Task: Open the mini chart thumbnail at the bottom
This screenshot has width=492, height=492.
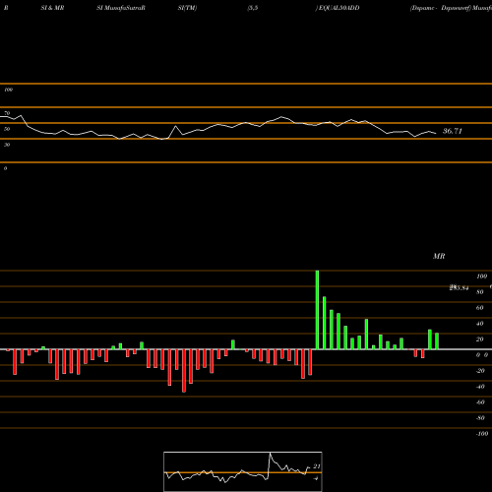Action: tap(243, 471)
